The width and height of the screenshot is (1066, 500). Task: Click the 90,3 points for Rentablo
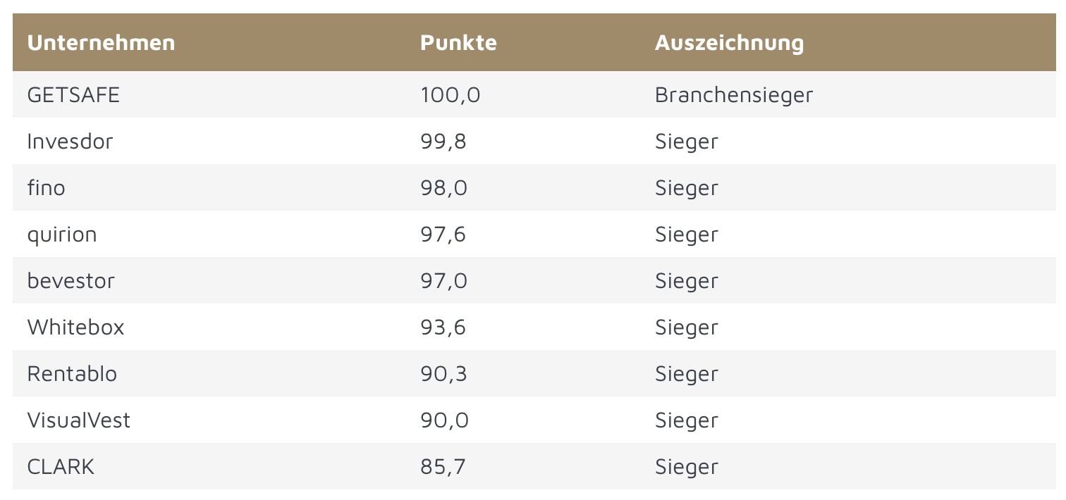pos(443,373)
